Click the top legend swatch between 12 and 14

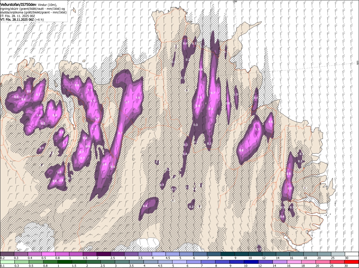coord(269,254)
